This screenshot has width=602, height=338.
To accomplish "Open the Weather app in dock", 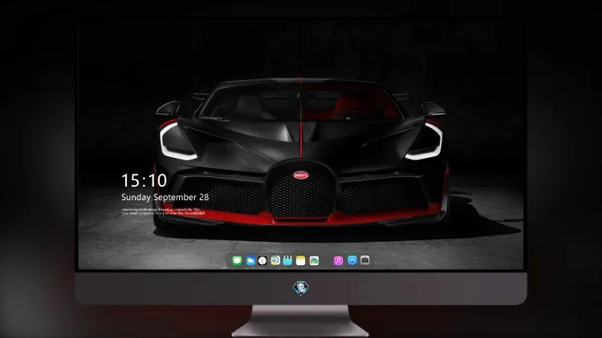I will [250, 260].
